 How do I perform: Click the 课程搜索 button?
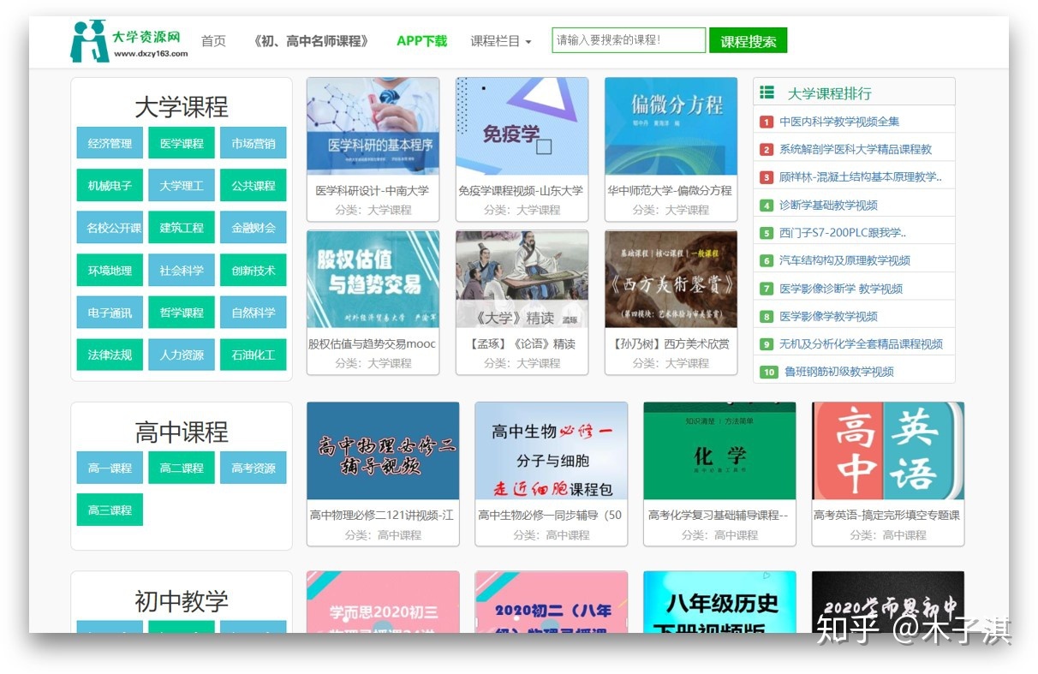[x=748, y=40]
